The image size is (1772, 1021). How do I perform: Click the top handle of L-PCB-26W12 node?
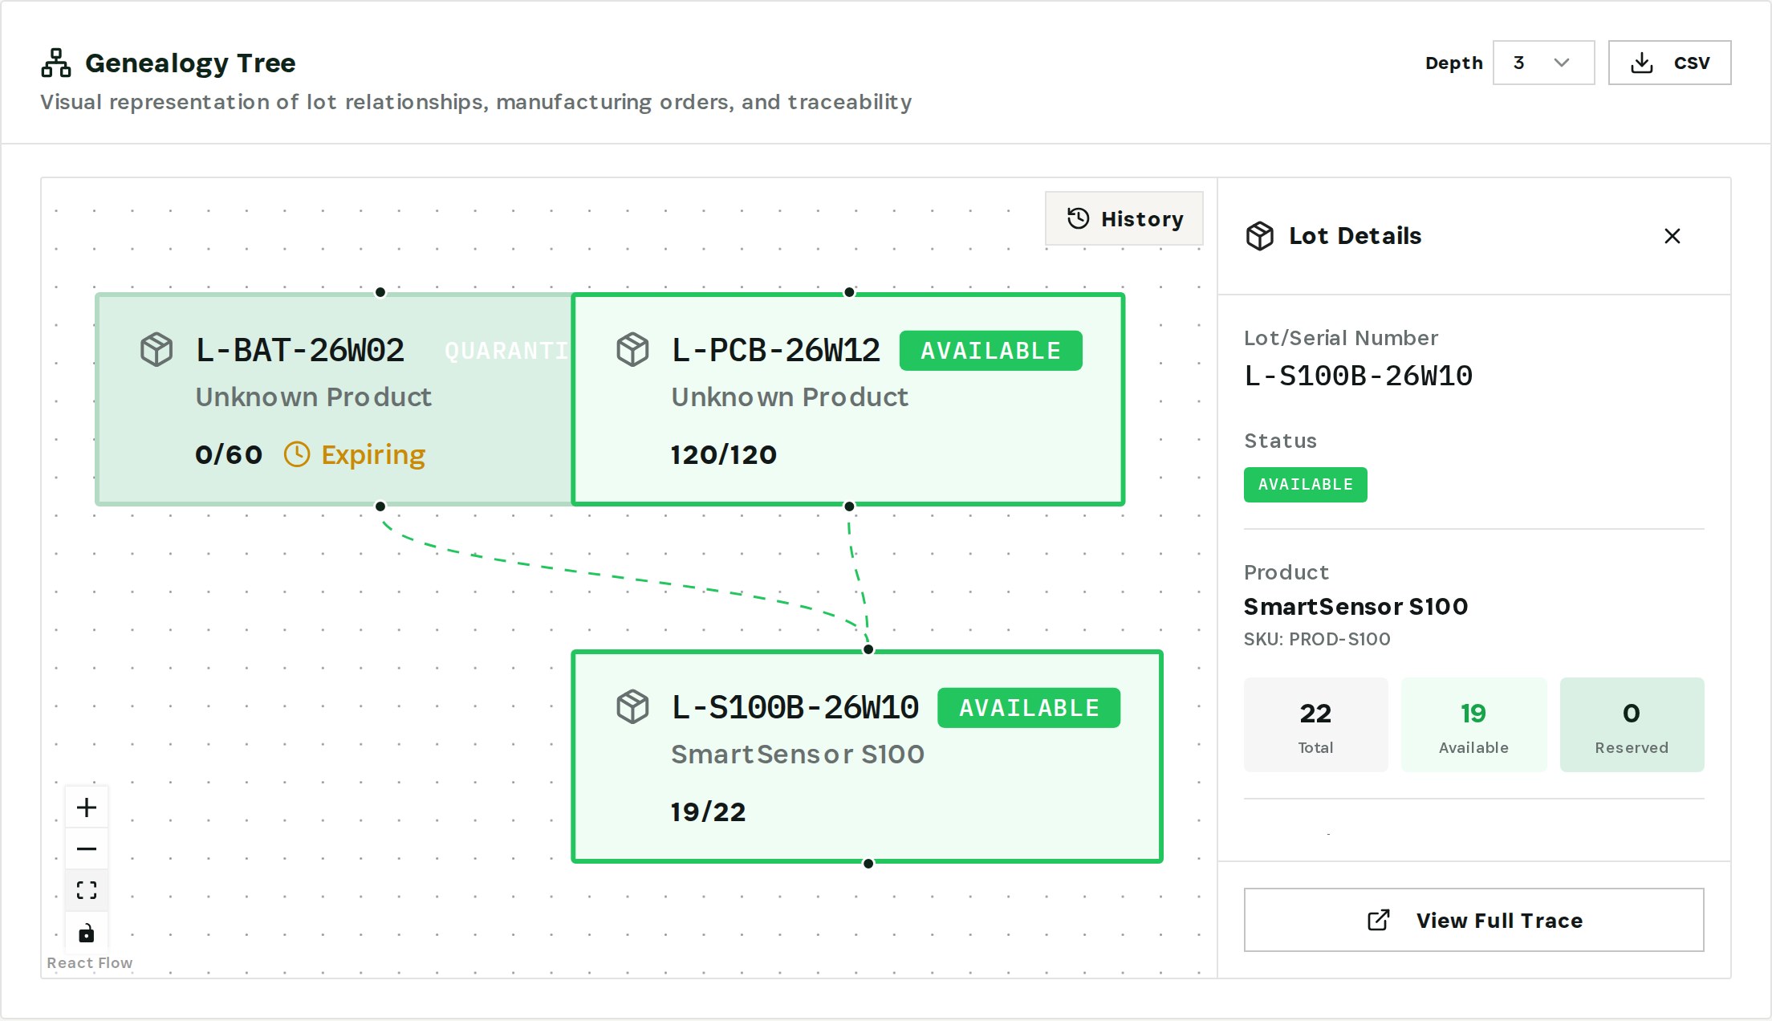point(849,292)
